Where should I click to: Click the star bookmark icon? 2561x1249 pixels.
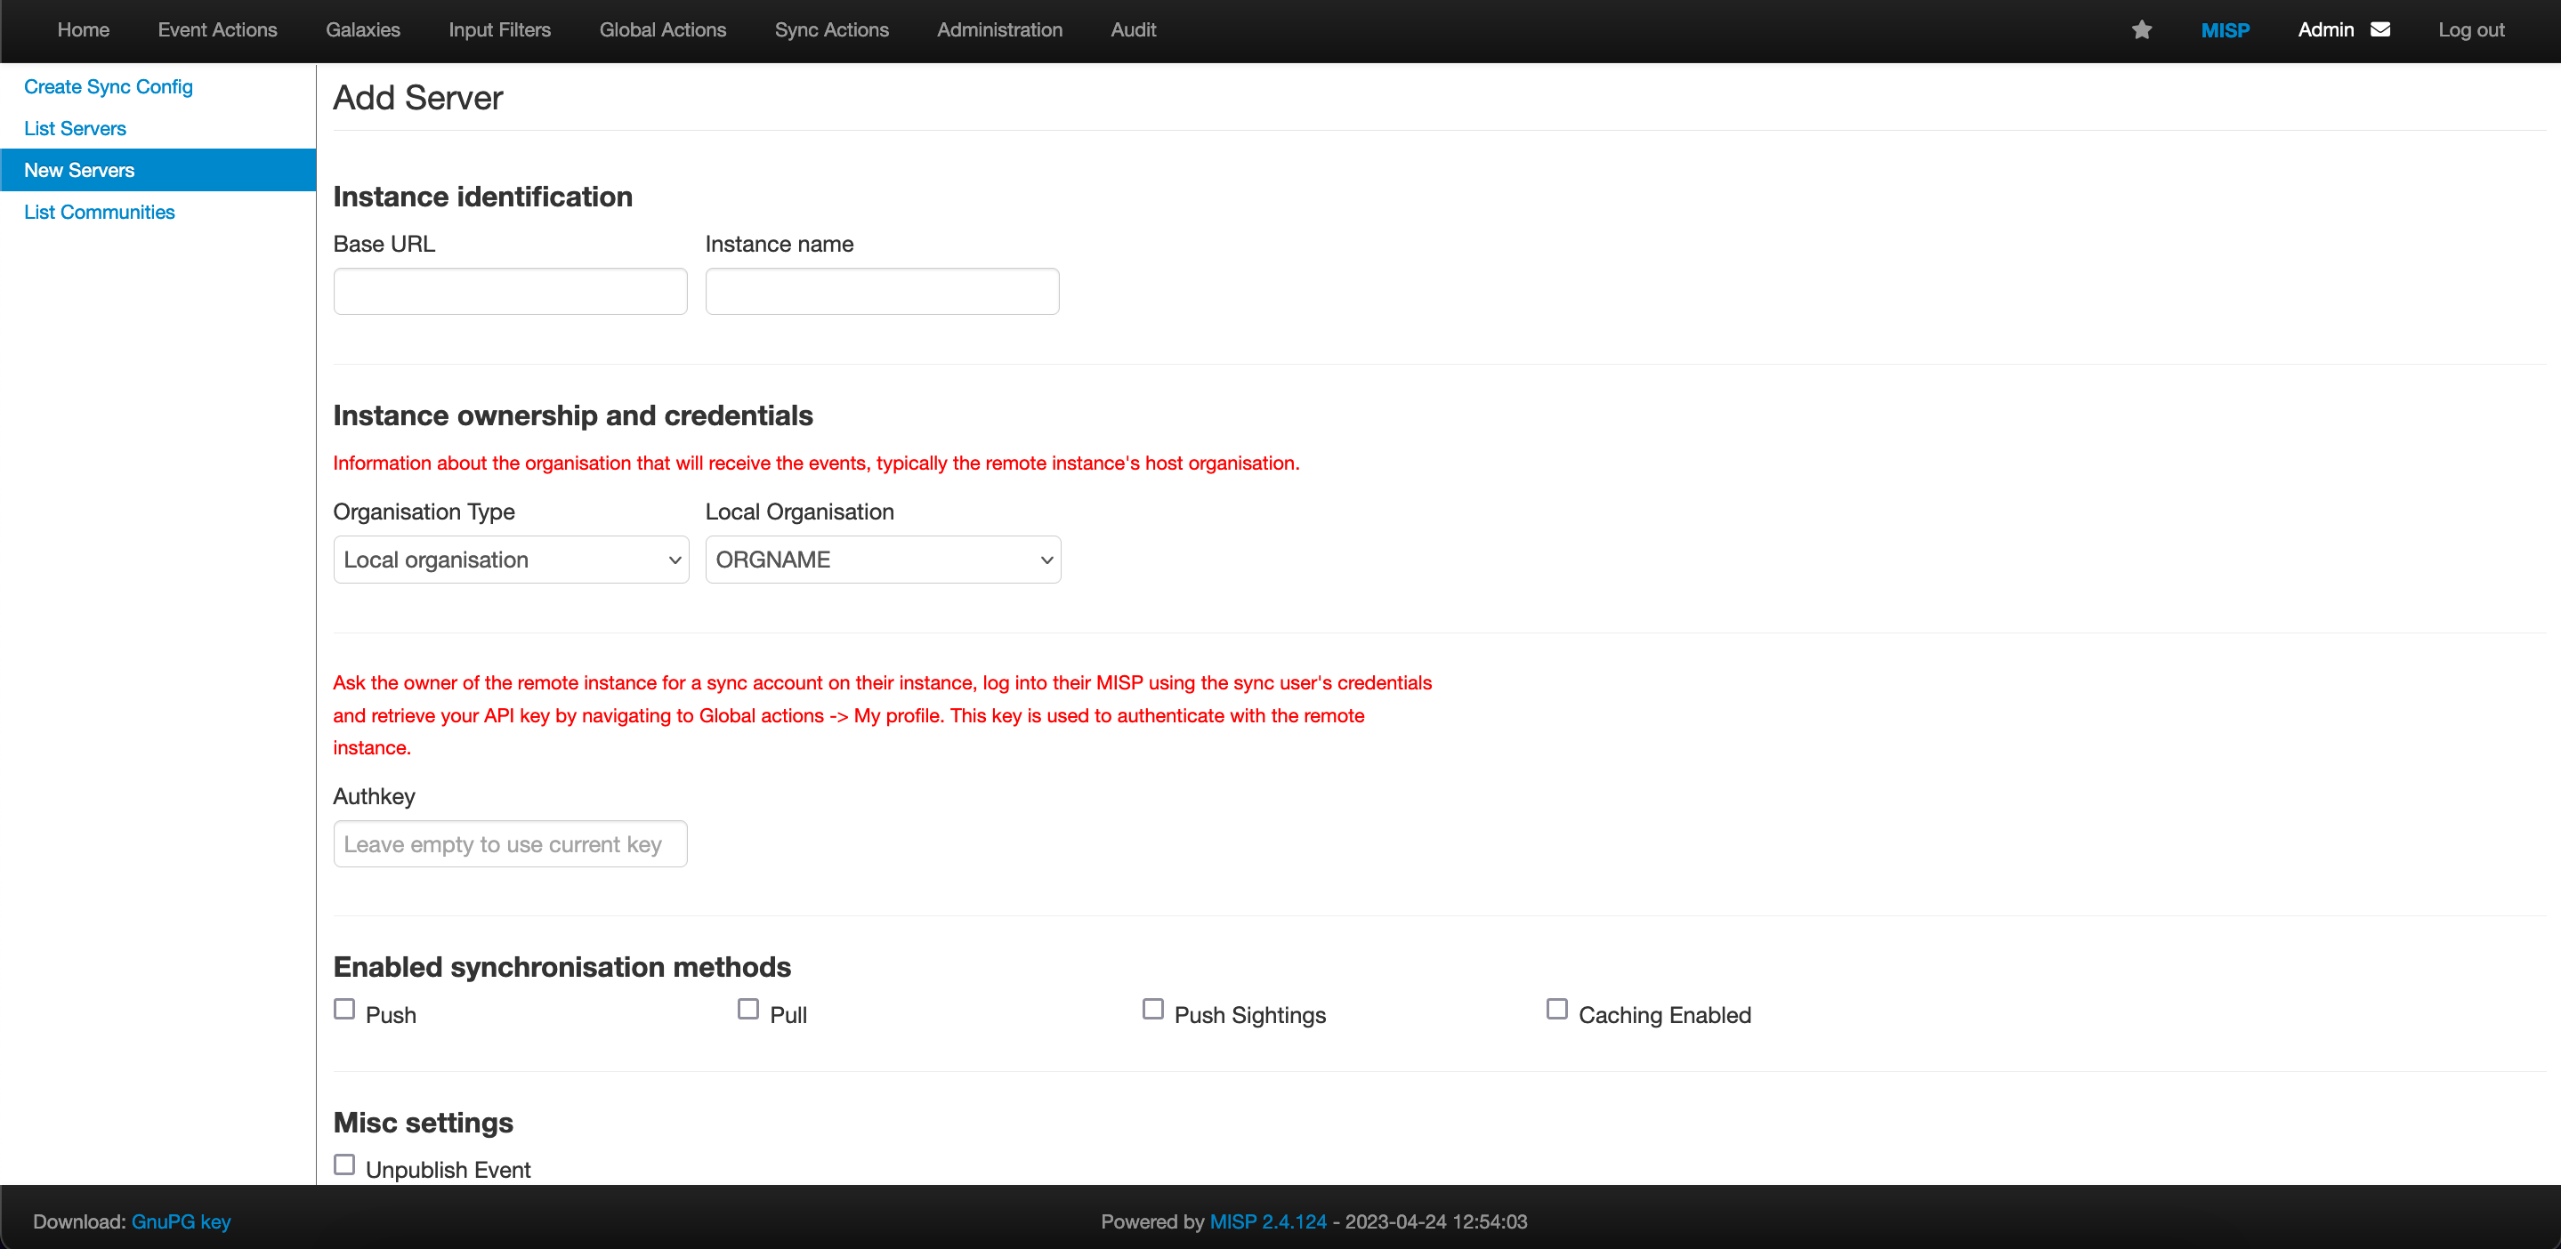click(2142, 30)
